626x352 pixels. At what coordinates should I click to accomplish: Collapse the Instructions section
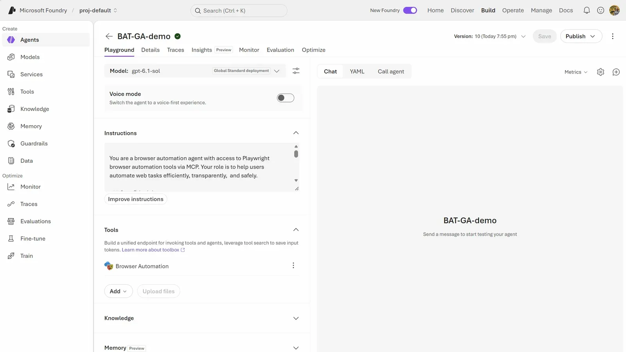pos(296,133)
